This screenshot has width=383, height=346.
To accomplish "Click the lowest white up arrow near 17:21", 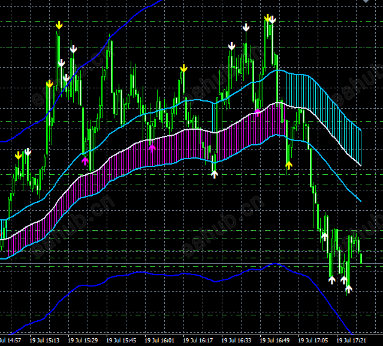I will pos(349,289).
